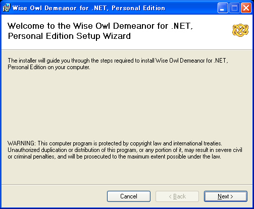Screen dimensions: 254x209
Task: Click the empty beige area mid-dialog
Action: (x=127, y=104)
